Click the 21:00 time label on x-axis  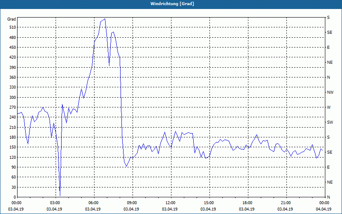tap(286, 203)
